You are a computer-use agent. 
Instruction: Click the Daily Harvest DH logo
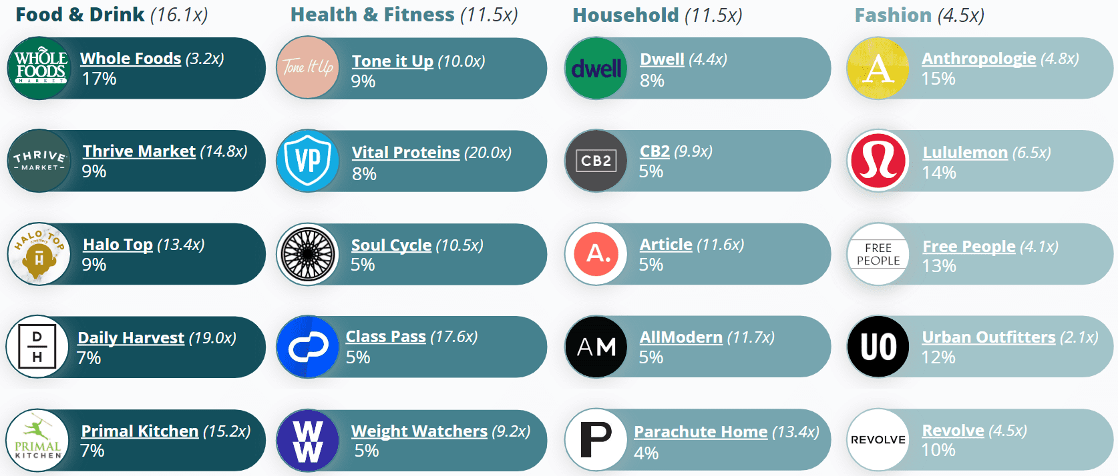[x=37, y=347]
